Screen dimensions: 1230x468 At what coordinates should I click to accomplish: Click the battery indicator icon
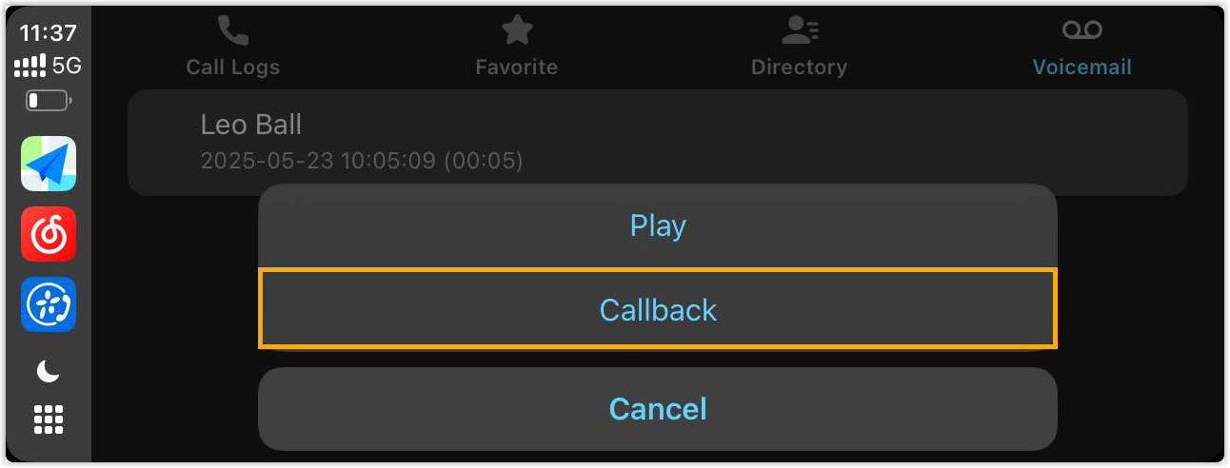pyautogui.click(x=48, y=100)
